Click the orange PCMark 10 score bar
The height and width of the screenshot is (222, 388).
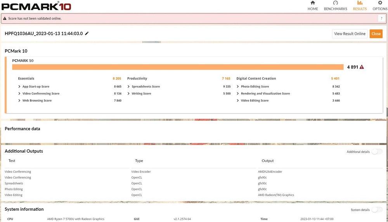click(x=178, y=67)
